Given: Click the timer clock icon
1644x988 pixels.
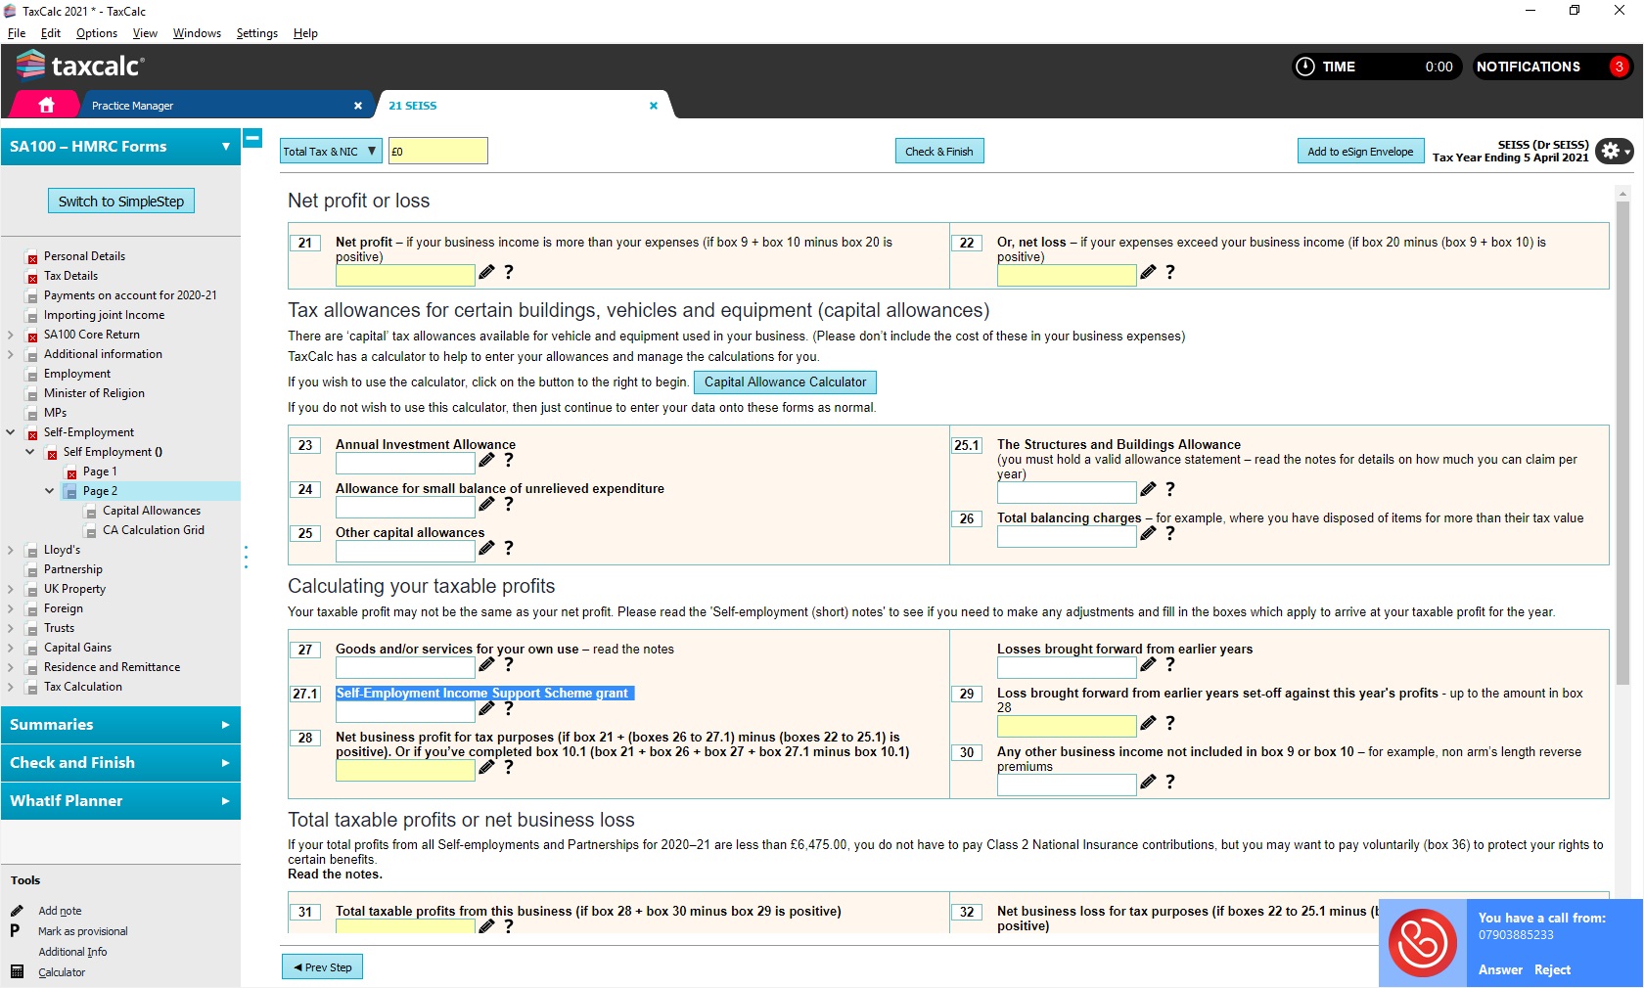Looking at the screenshot, I should pos(1305,67).
